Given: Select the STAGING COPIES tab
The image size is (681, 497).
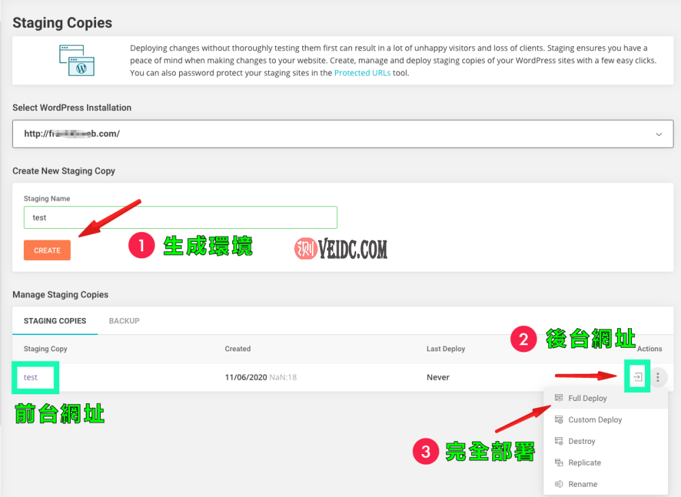Looking at the screenshot, I should pos(54,321).
